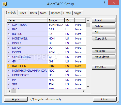Viewport: 121px width, 105px height.
Task: Select the NORTHROP GRUMMAN COR name cell
Action: (27, 71)
